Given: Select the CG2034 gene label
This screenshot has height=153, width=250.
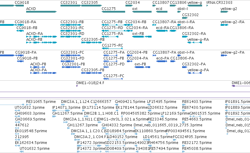Looking at the screenshot, I should tap(132, 3).
